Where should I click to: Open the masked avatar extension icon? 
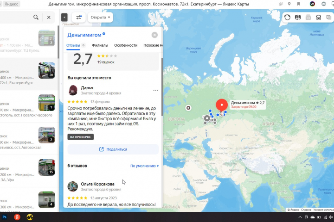[x=324, y=4]
